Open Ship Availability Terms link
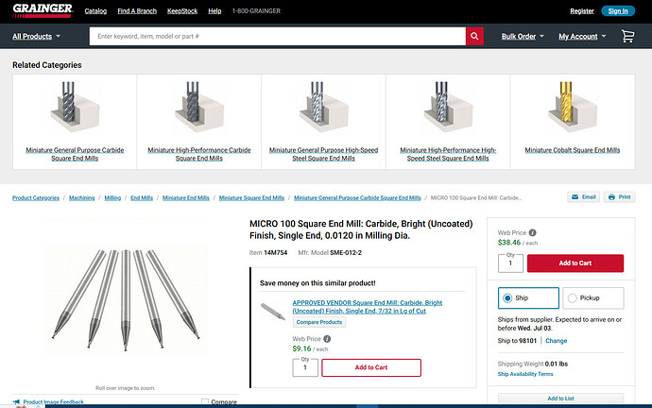The width and height of the screenshot is (652, 408). coord(525,374)
